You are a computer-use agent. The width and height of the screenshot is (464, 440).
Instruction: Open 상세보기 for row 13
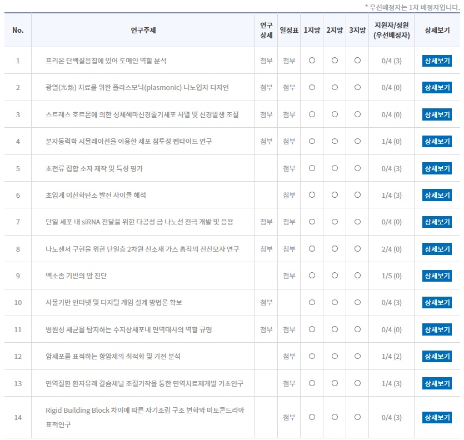click(437, 383)
